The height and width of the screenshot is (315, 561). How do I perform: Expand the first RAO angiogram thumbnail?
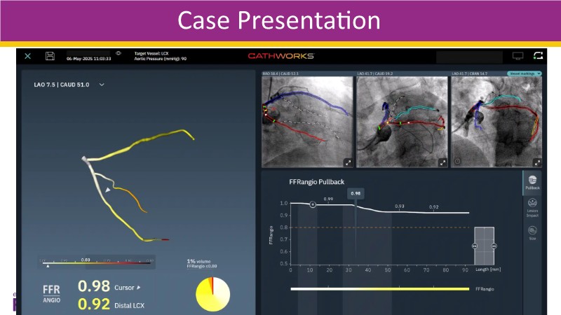click(x=348, y=162)
